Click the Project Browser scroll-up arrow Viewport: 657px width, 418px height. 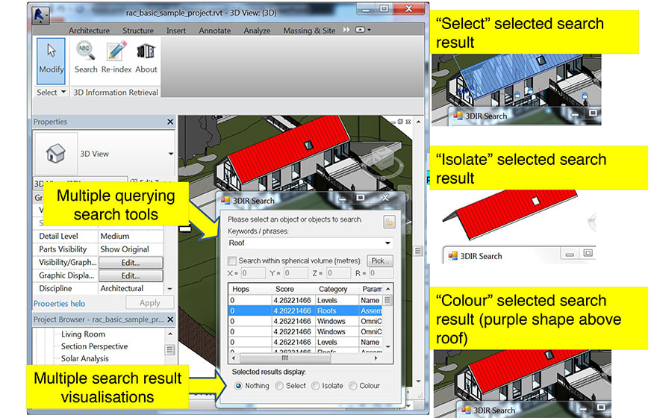click(x=170, y=334)
